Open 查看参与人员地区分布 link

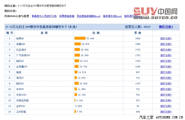tap(44, 16)
